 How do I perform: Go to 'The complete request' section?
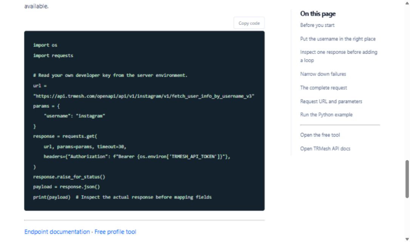coord(323,88)
